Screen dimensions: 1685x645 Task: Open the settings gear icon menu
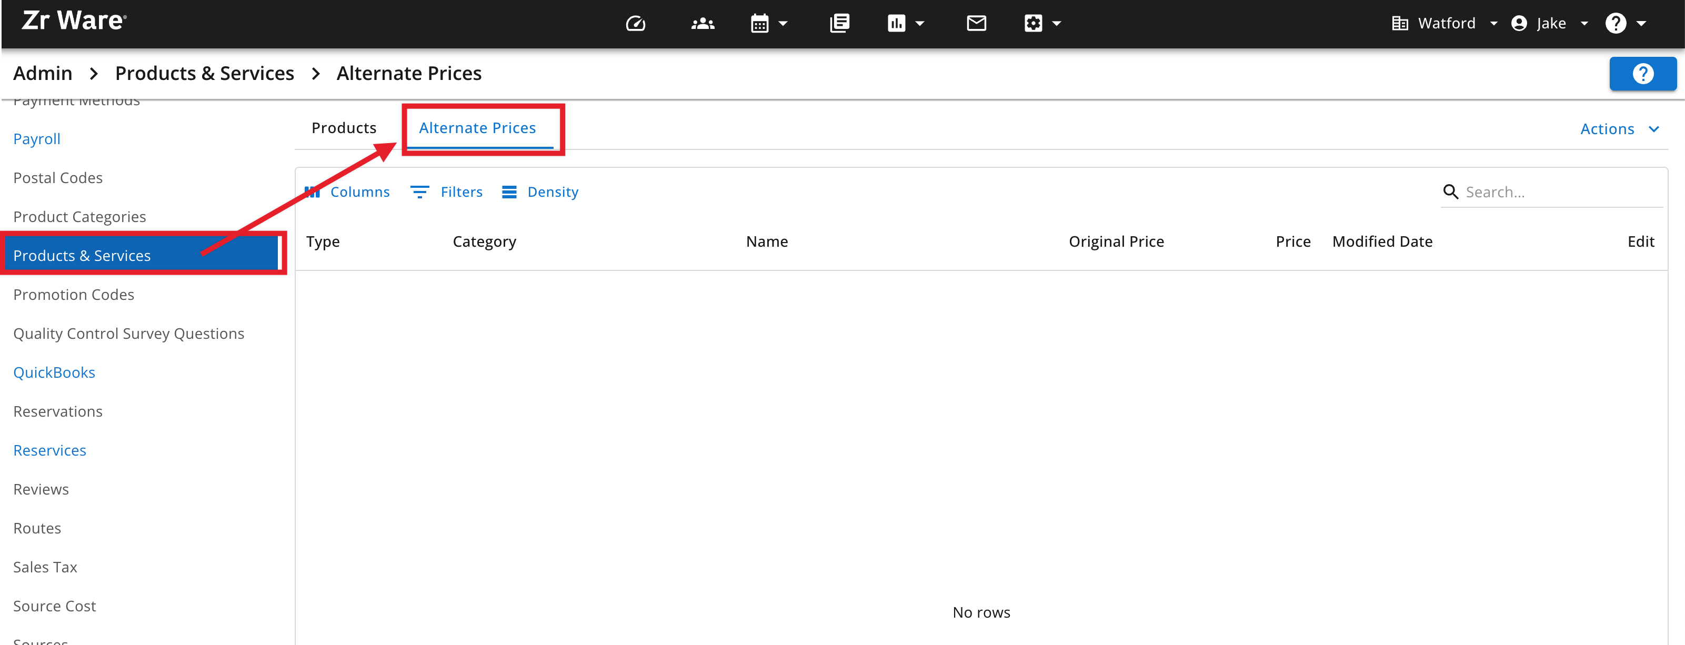pos(1042,24)
